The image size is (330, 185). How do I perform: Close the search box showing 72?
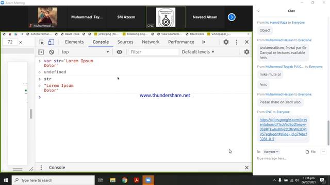click(21, 42)
